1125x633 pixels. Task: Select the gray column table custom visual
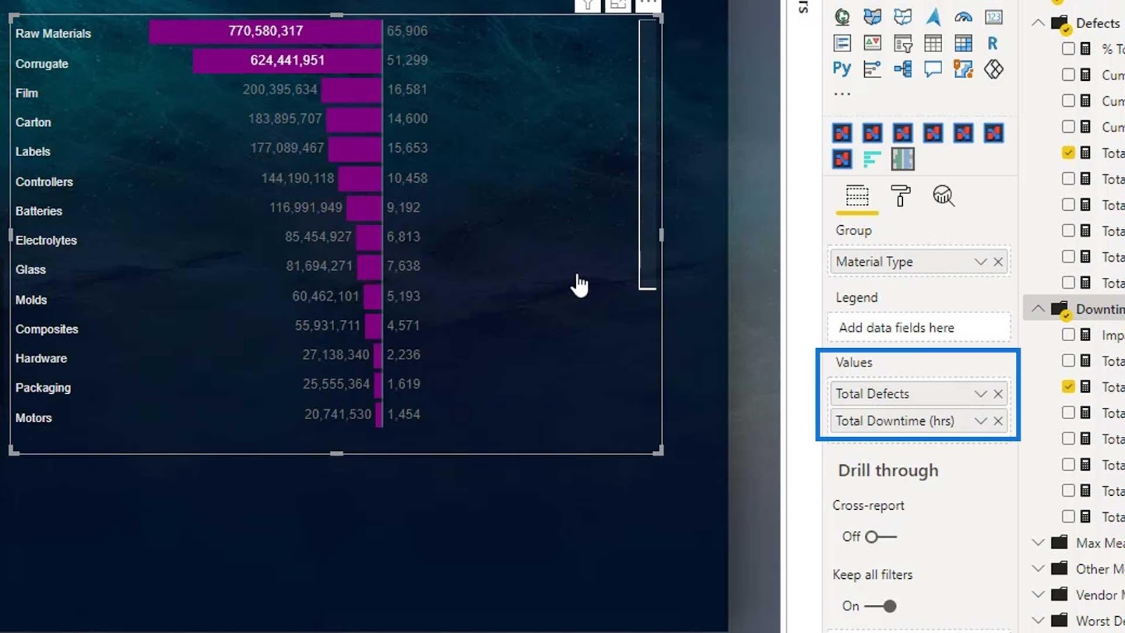click(x=903, y=160)
